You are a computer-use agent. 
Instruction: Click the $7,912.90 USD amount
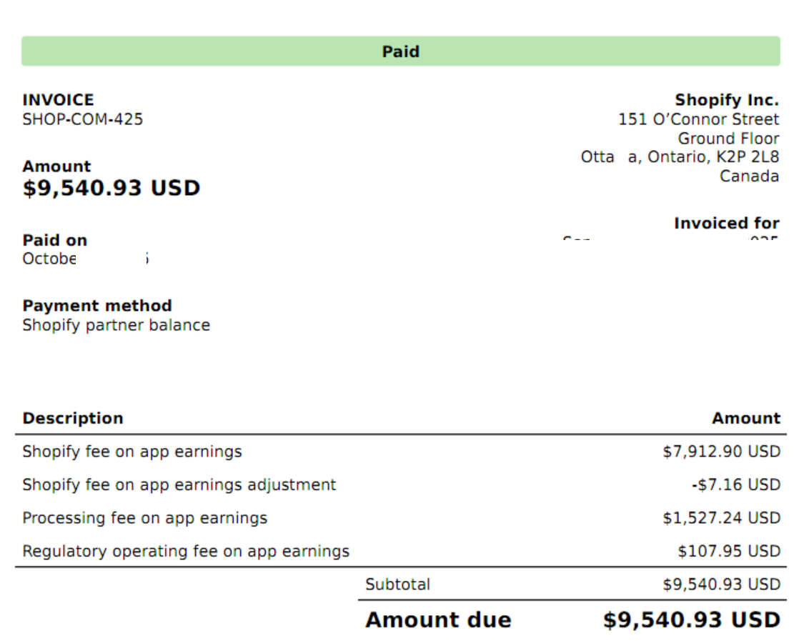721,452
